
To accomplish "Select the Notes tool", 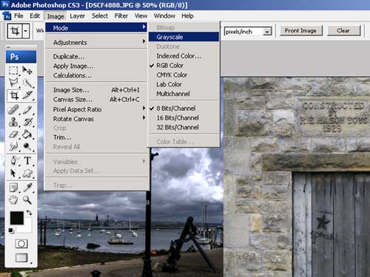I will (14, 188).
